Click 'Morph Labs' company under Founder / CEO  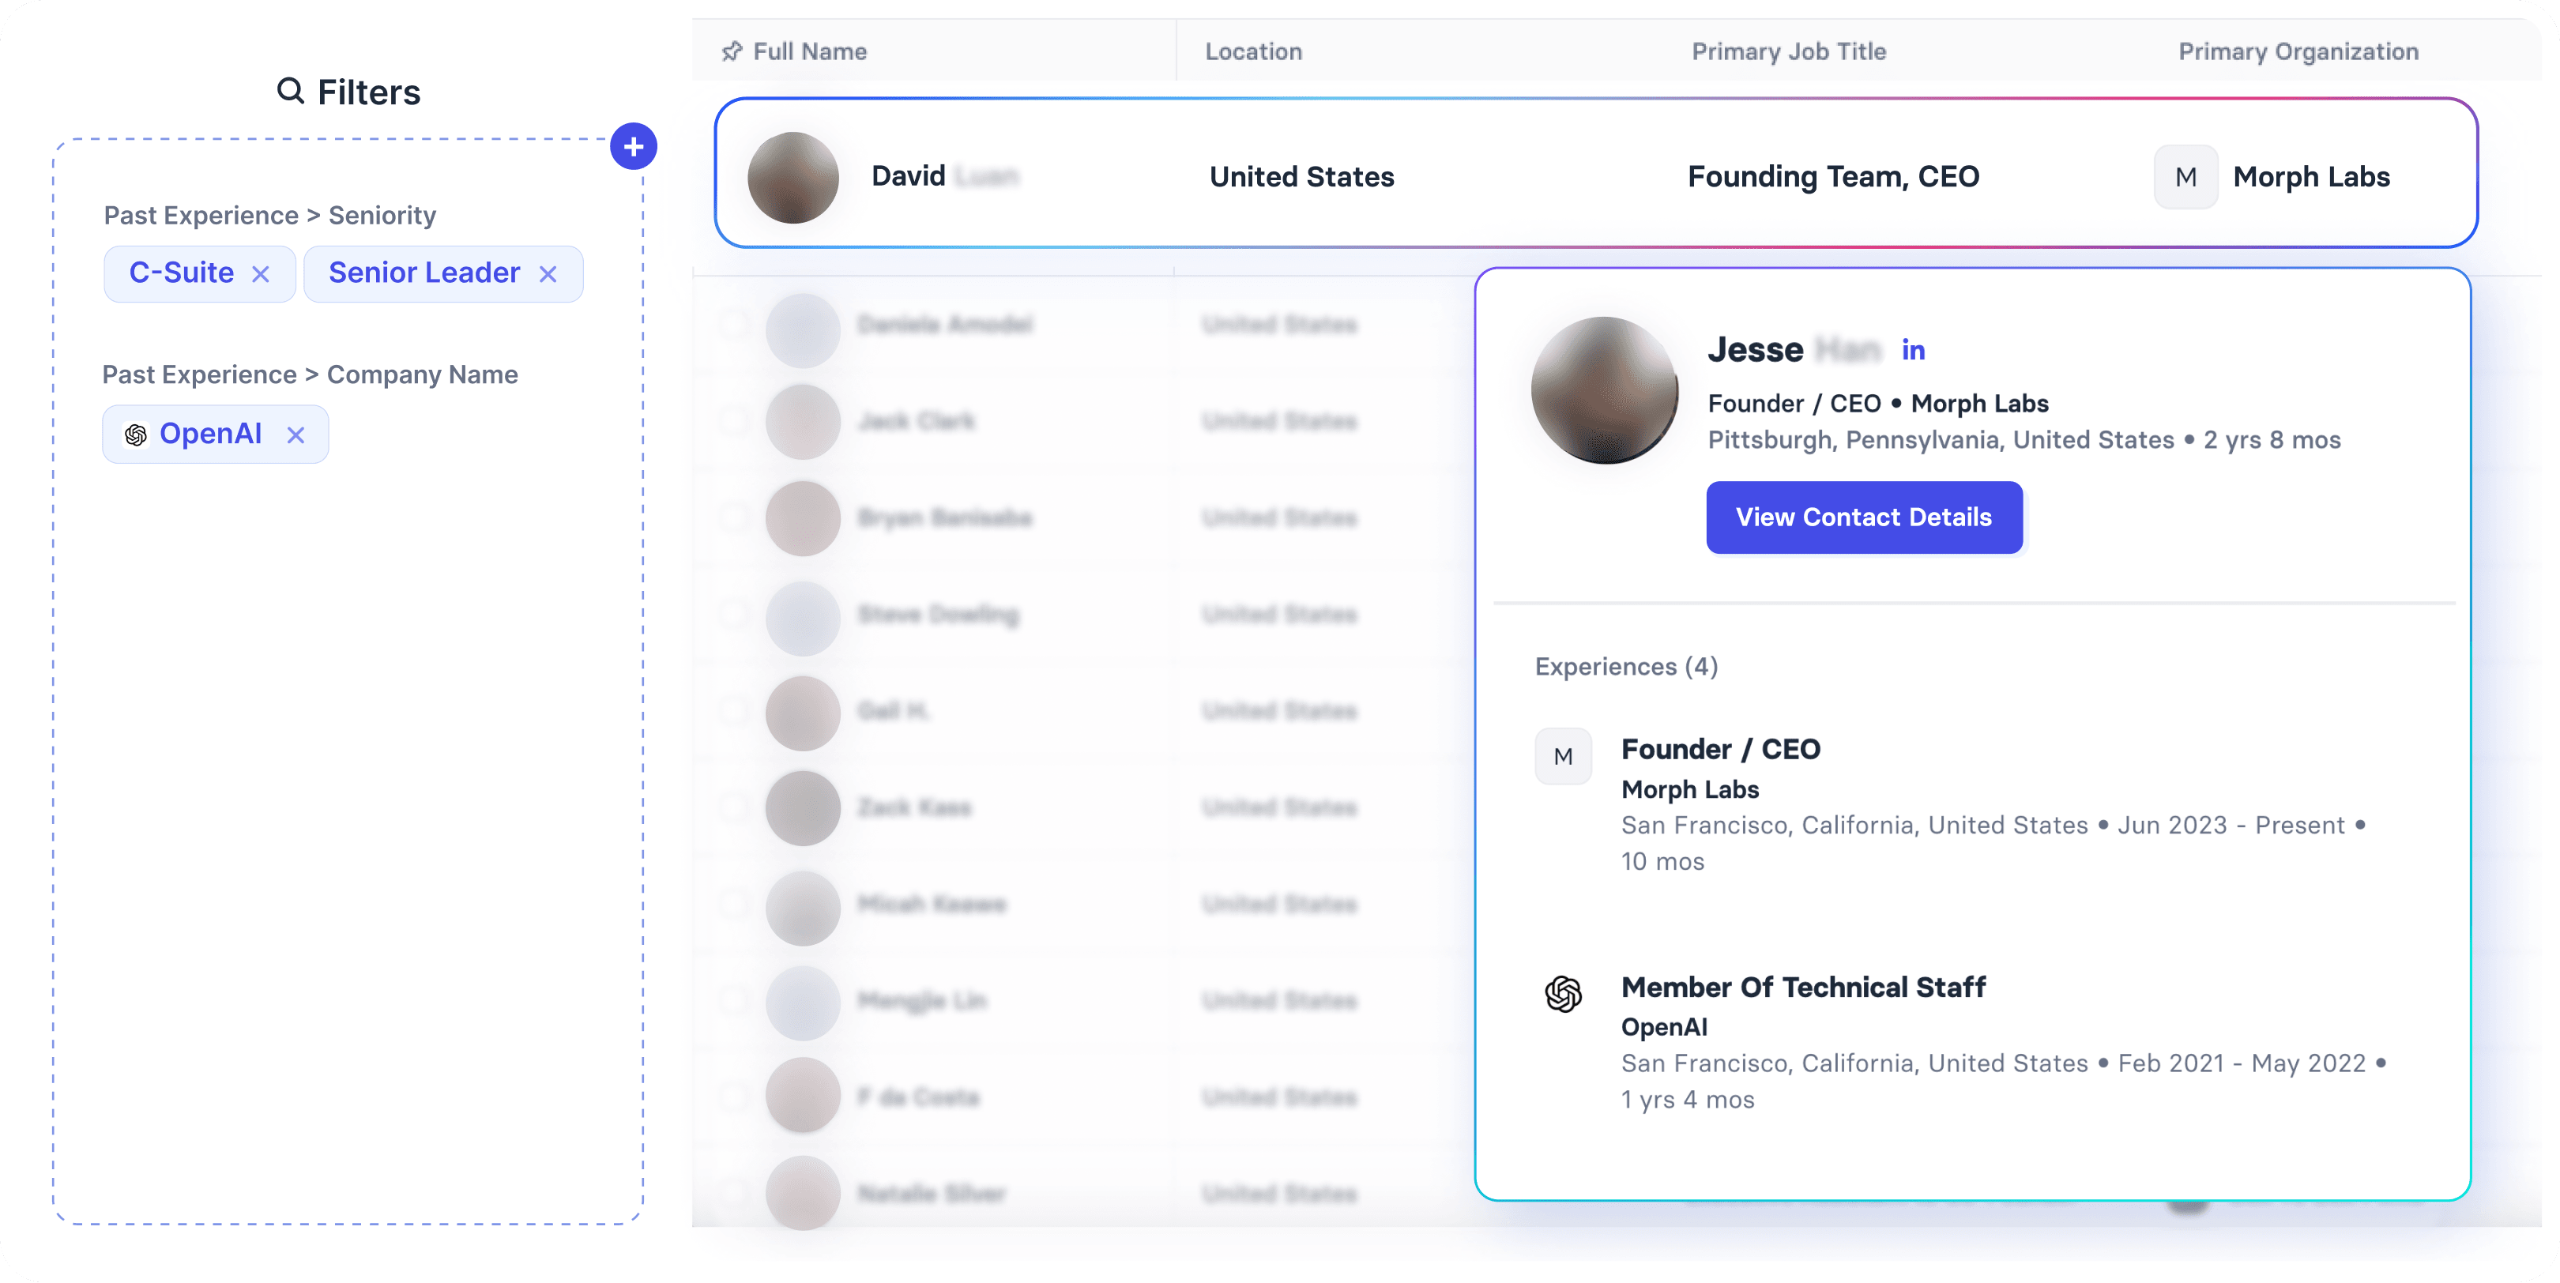click(1690, 790)
